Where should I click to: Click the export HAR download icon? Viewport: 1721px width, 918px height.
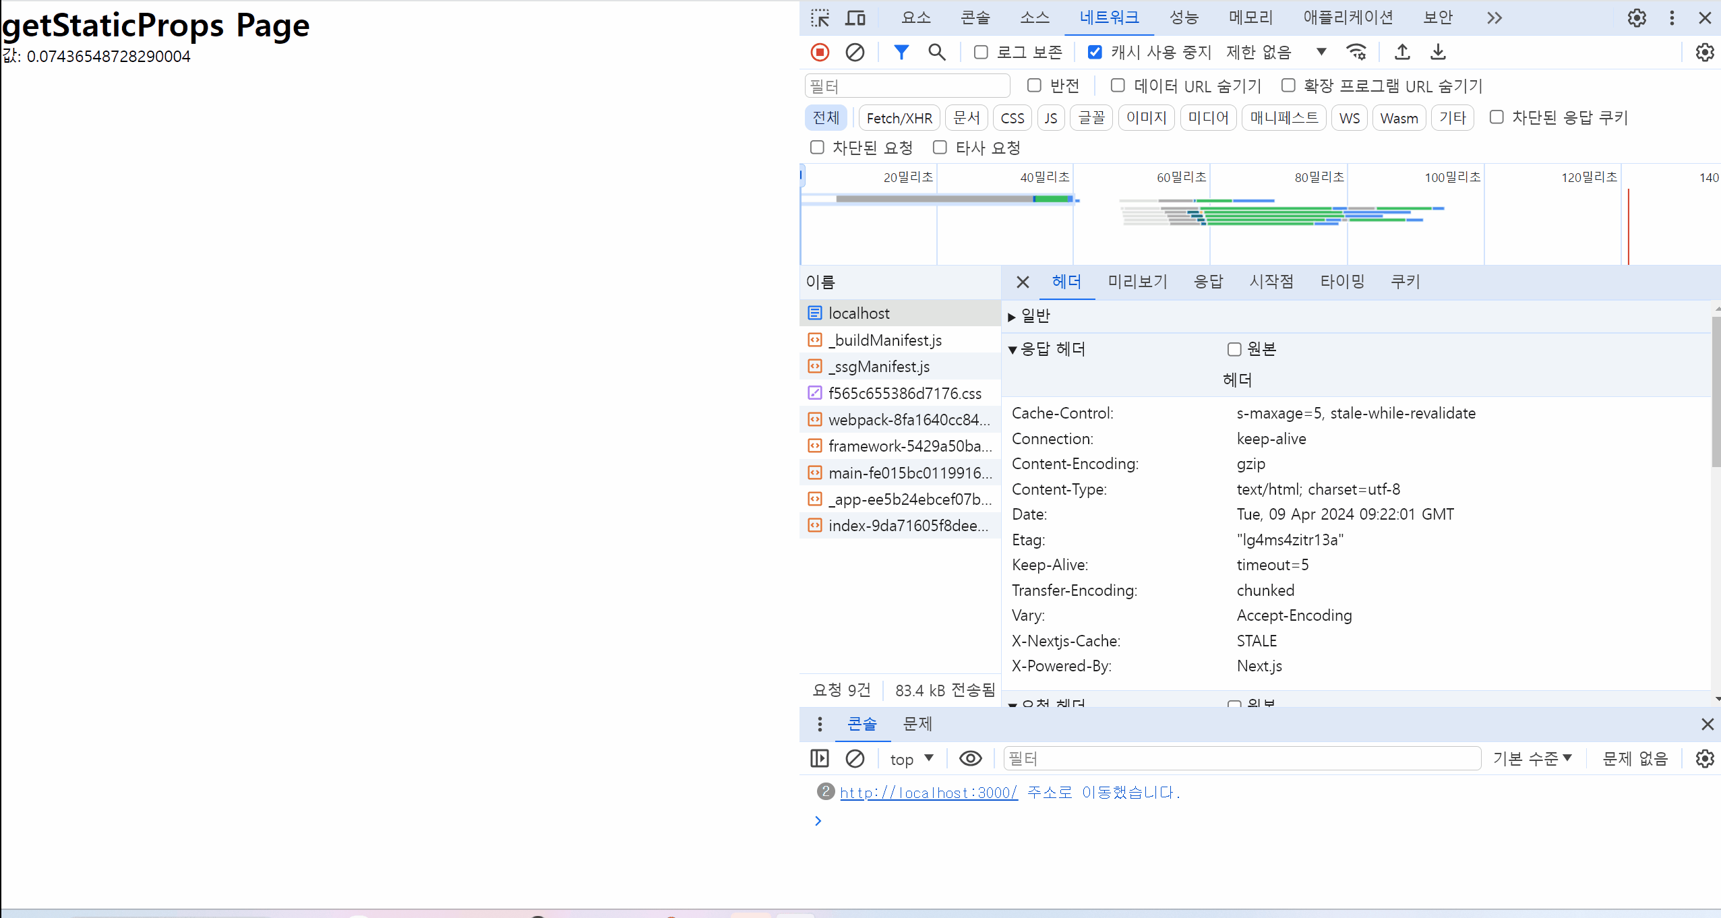[1438, 52]
